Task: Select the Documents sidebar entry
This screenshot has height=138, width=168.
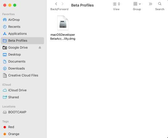Action: pos(17,61)
